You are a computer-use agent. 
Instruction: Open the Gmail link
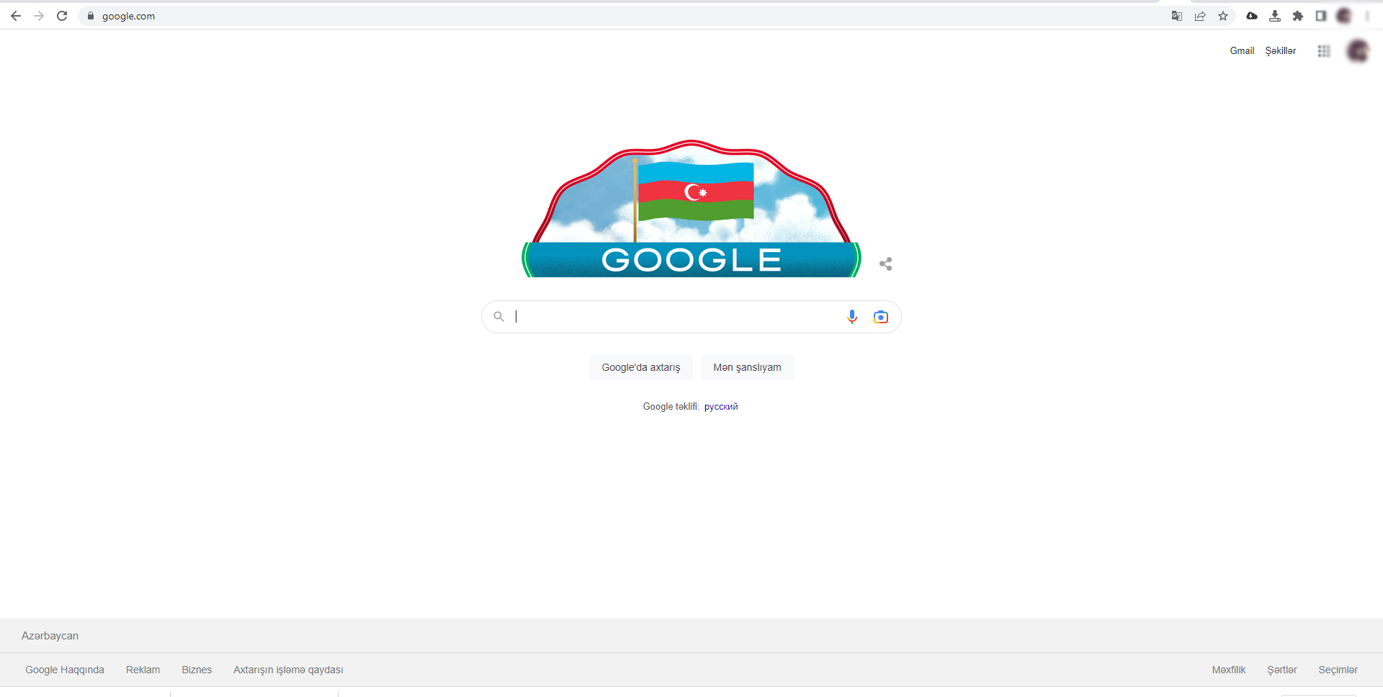point(1242,51)
